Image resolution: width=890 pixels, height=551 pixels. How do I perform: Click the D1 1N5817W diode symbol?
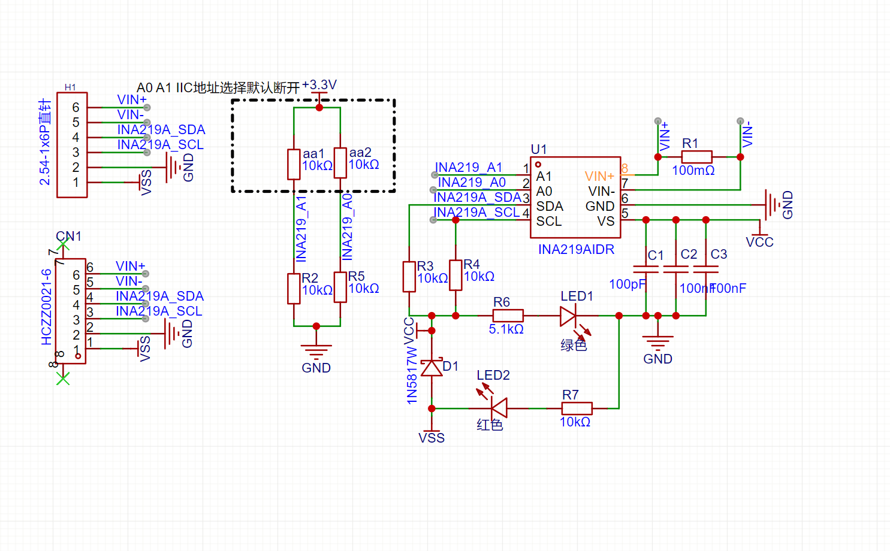point(432,368)
